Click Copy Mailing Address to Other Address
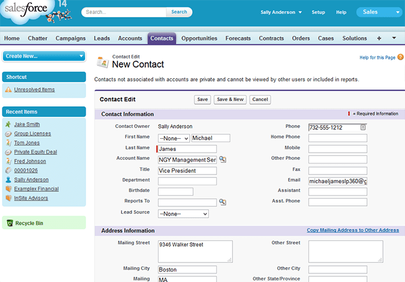The image size is (405, 282). pyautogui.click(x=353, y=230)
